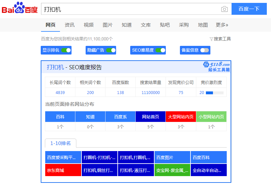Open camera image search icon
The image size is (271, 187).
224,9
